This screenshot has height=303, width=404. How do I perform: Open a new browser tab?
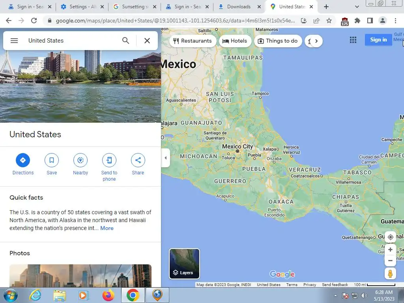pos(326,7)
